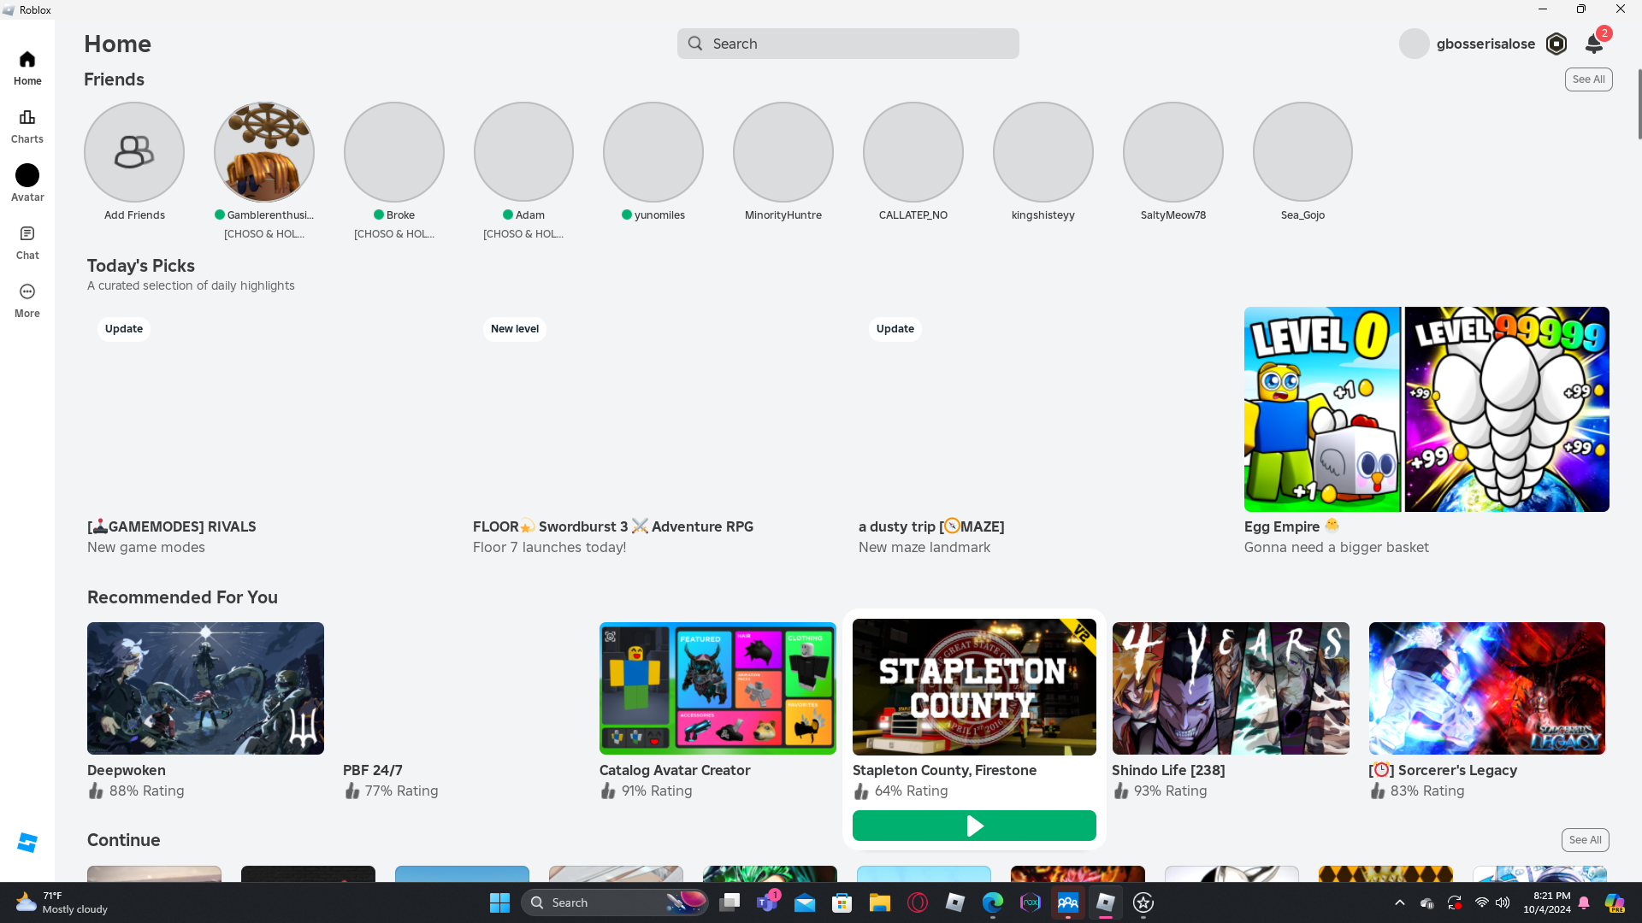Open the More menu in the sidebar
1642x923 pixels.
27,300
